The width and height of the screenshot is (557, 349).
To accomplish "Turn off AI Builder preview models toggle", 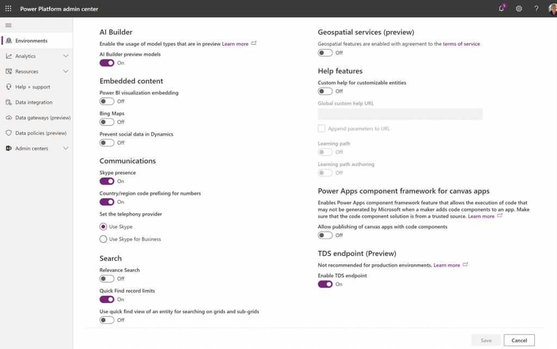I will pos(107,63).
